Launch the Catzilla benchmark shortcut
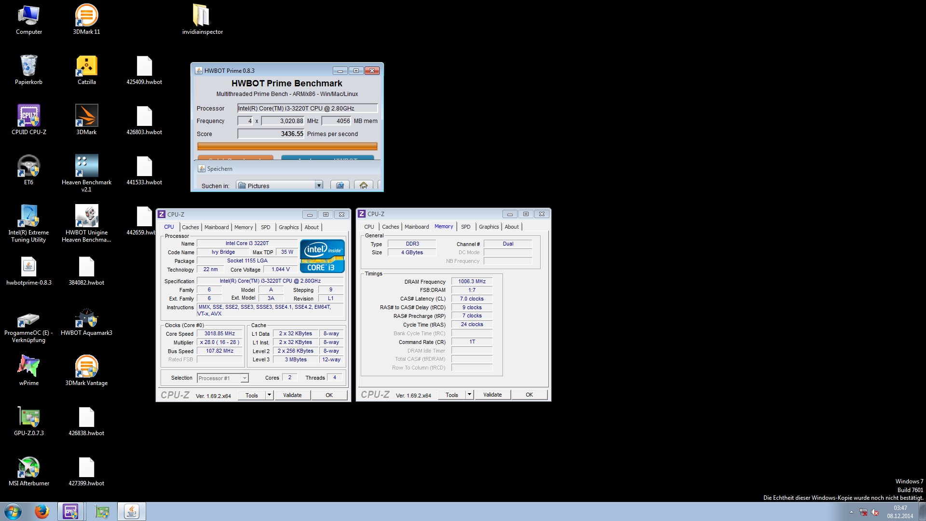The image size is (926, 521). [87, 69]
